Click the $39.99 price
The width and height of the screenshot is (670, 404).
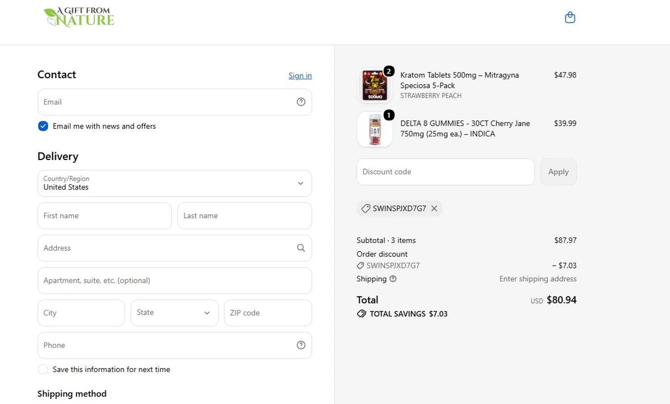[x=565, y=123]
